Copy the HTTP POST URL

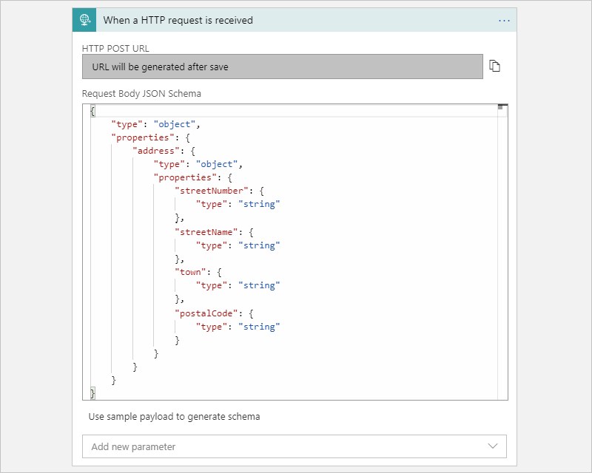coord(495,67)
